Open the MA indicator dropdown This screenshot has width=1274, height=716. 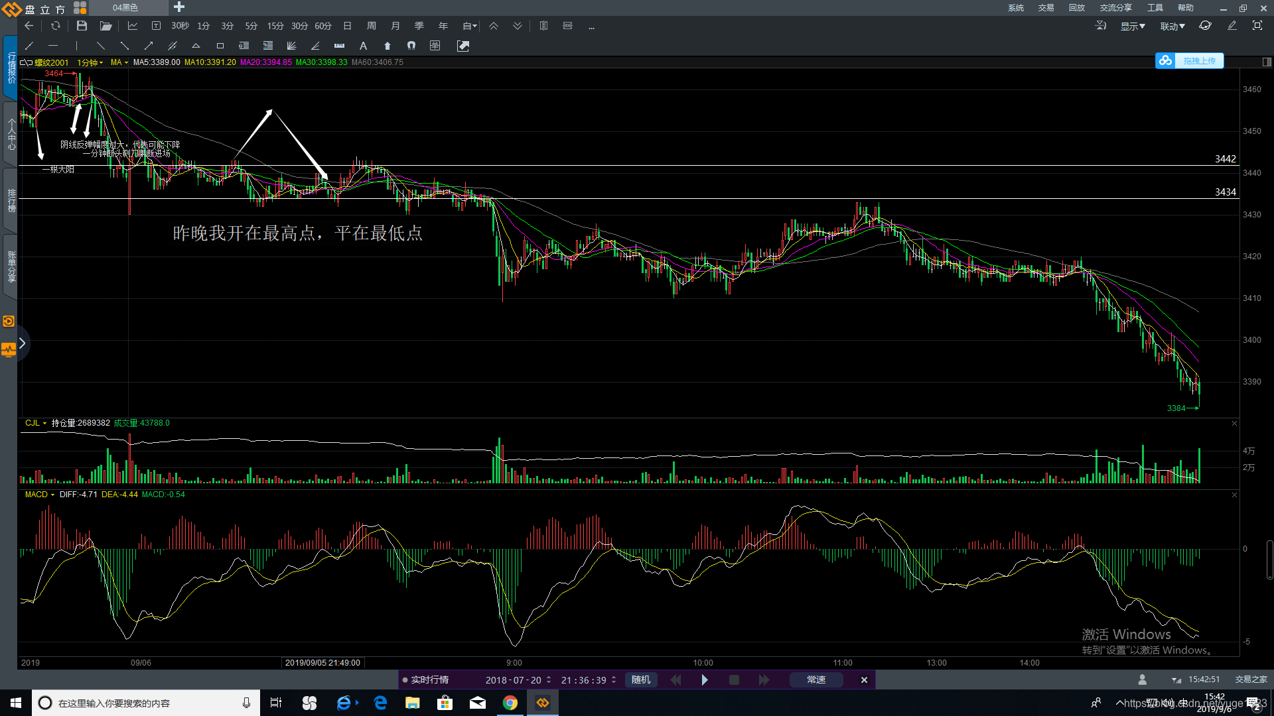pyautogui.click(x=119, y=62)
